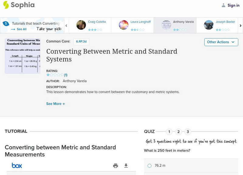Click the download icon in the Box viewer
The image size is (243, 175).
point(126,166)
